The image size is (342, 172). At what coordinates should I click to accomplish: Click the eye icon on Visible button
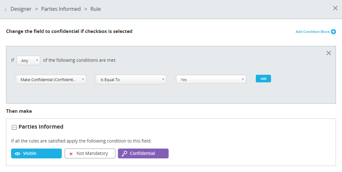pos(17,154)
